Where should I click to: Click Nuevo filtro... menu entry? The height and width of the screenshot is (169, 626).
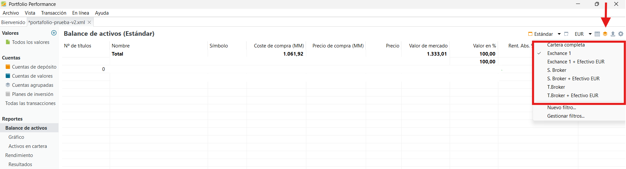561,108
